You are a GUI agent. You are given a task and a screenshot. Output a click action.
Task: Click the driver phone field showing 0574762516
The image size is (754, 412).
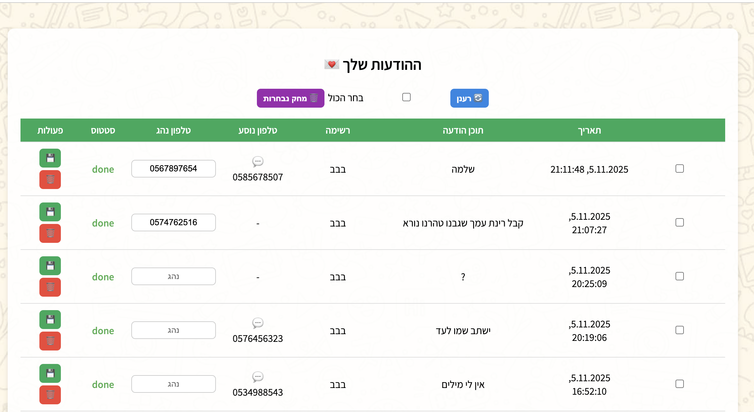coord(173,222)
